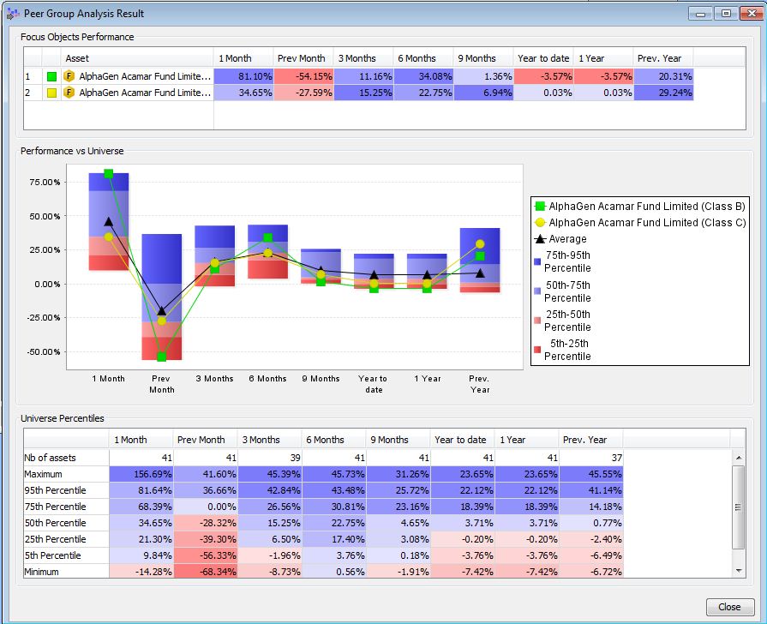Screen dimensions: 767x624
Task: Click the 81.10% cell in asset row 1
Action: coord(243,76)
